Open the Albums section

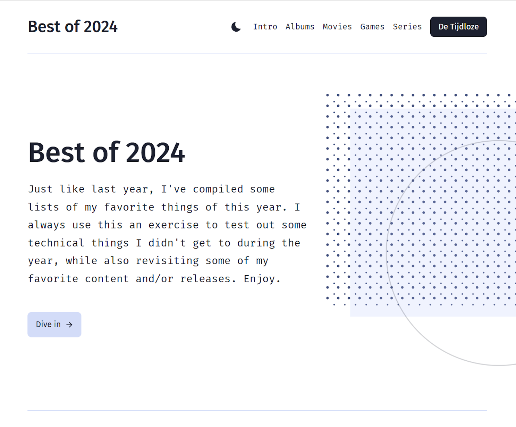coord(300,27)
